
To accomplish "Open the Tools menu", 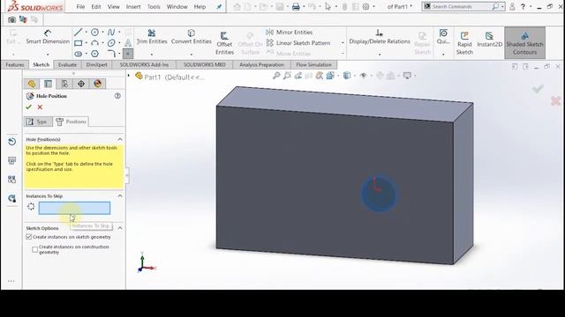I will pyautogui.click(x=154, y=6).
